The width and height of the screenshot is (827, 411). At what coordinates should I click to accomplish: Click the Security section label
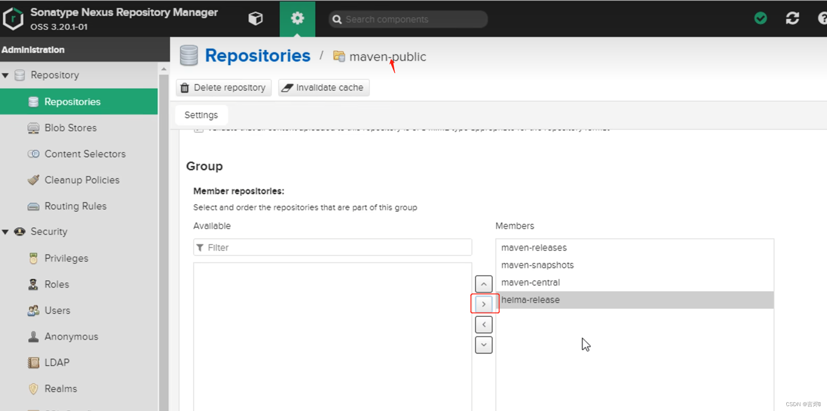point(49,232)
